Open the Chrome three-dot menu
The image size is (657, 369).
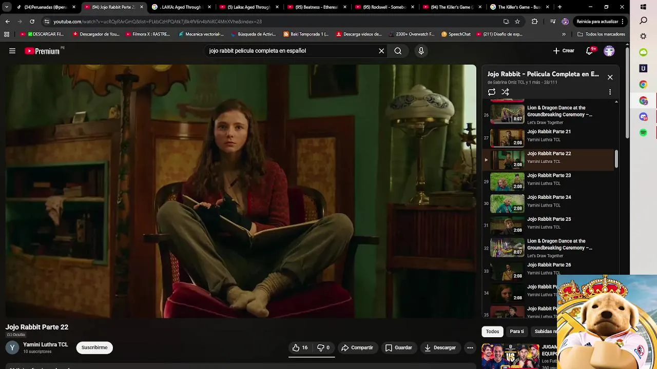tap(623, 22)
